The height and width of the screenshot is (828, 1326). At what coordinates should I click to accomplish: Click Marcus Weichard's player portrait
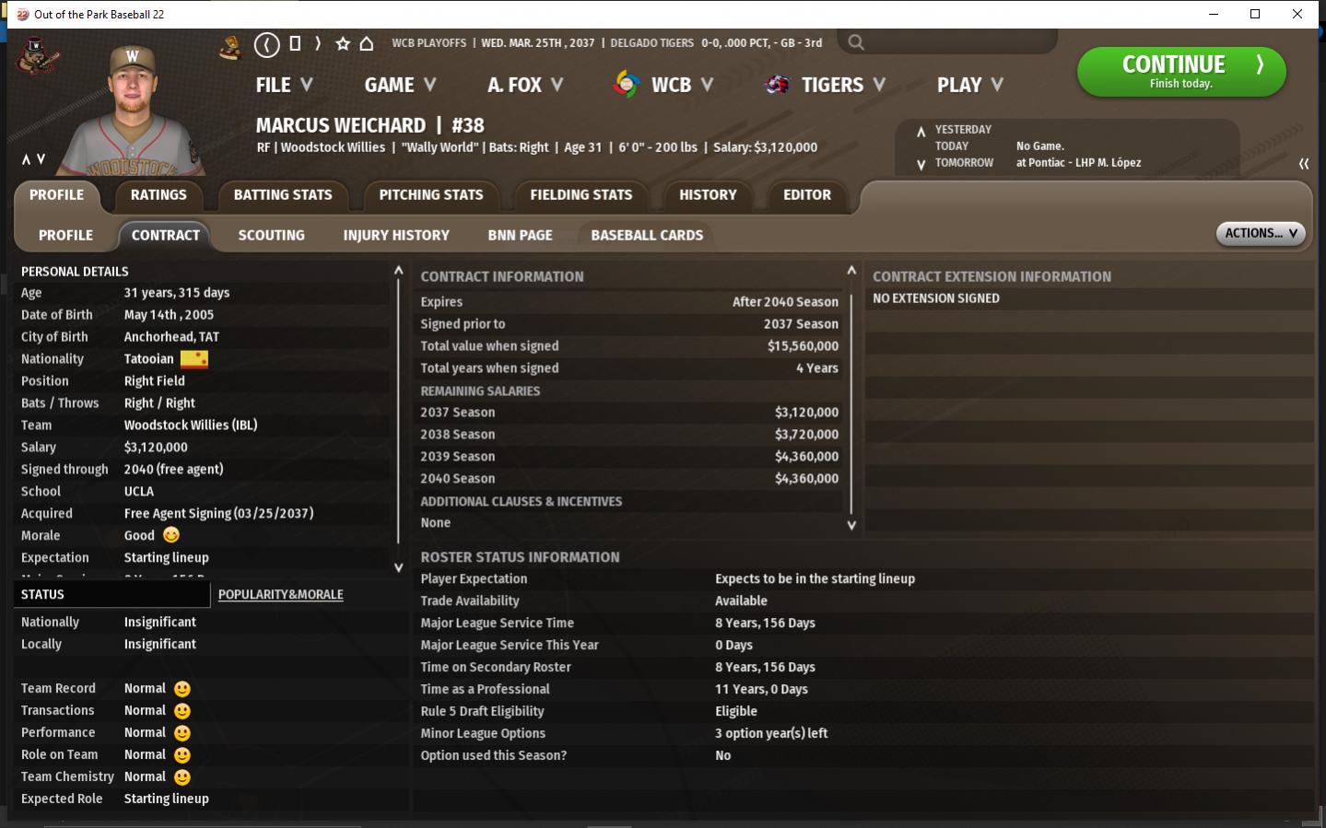coord(134,111)
